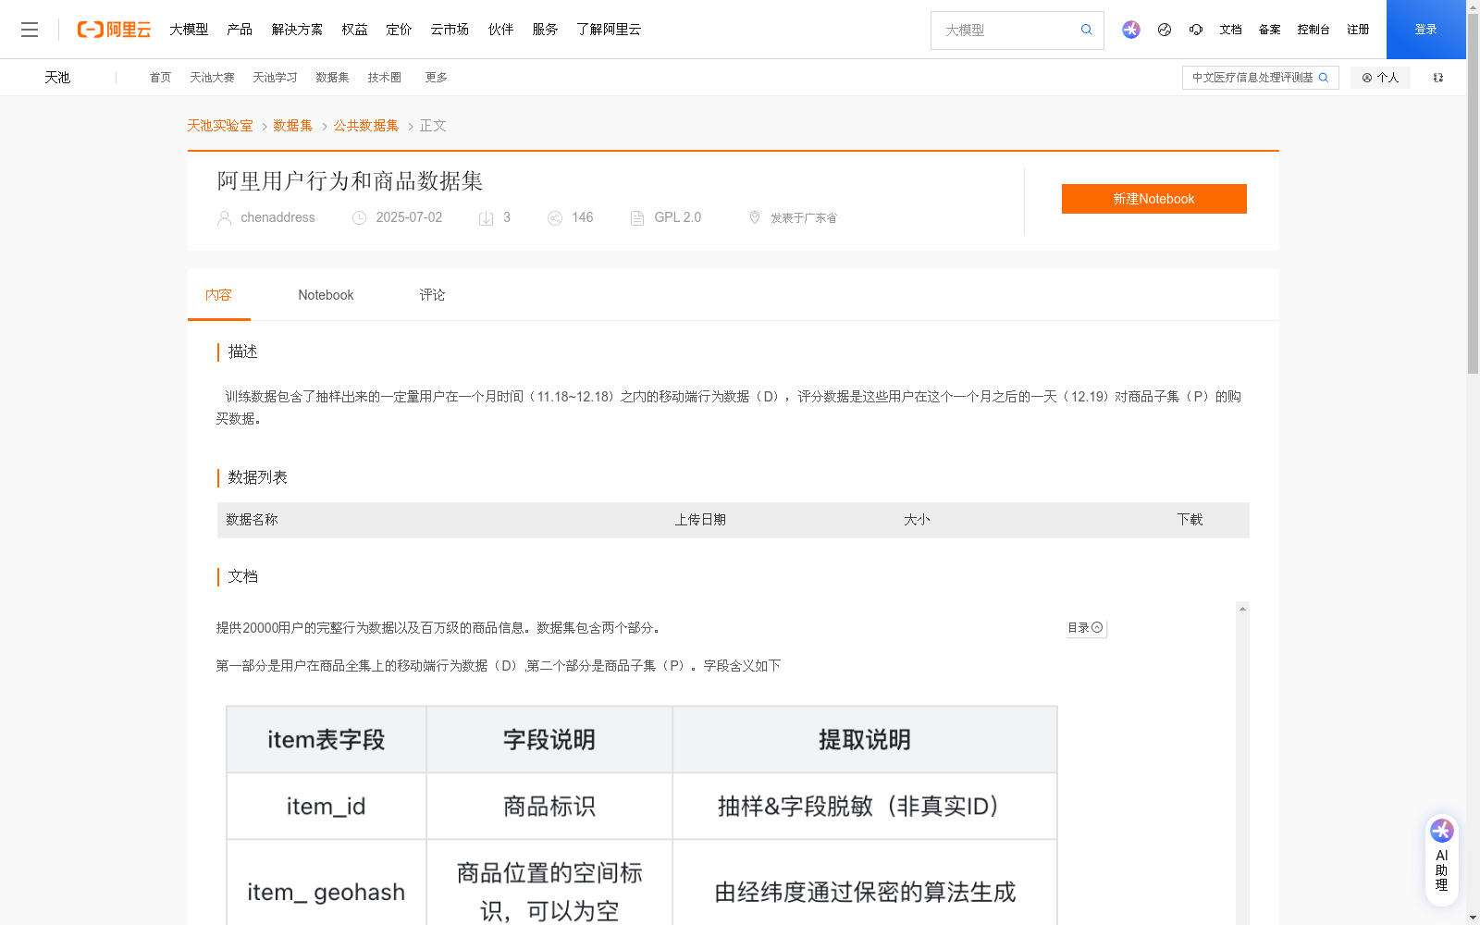Open the 云市场 menu item

click(450, 30)
